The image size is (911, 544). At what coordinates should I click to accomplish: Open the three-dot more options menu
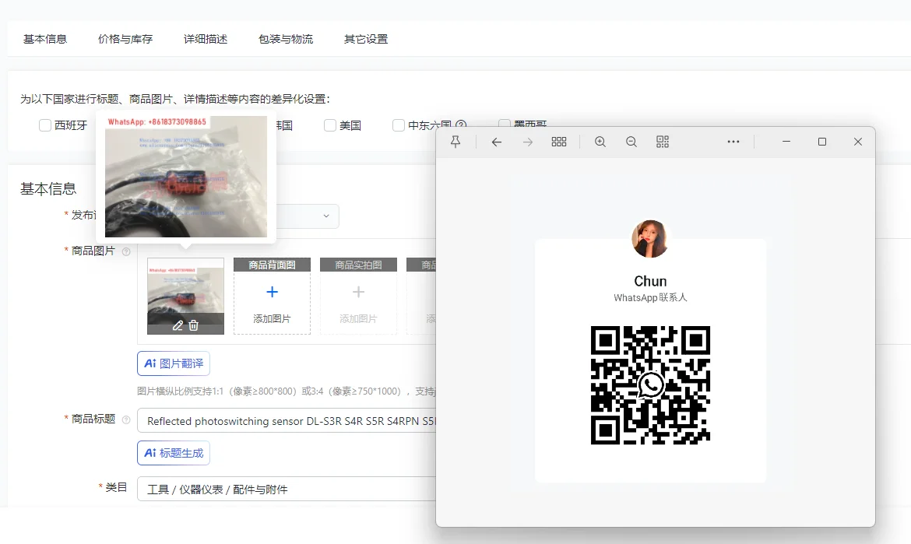point(733,142)
